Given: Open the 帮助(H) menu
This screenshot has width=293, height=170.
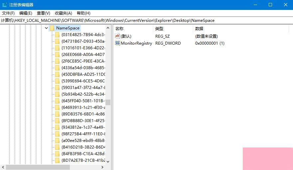Looking at the screenshot, I should [83, 13].
